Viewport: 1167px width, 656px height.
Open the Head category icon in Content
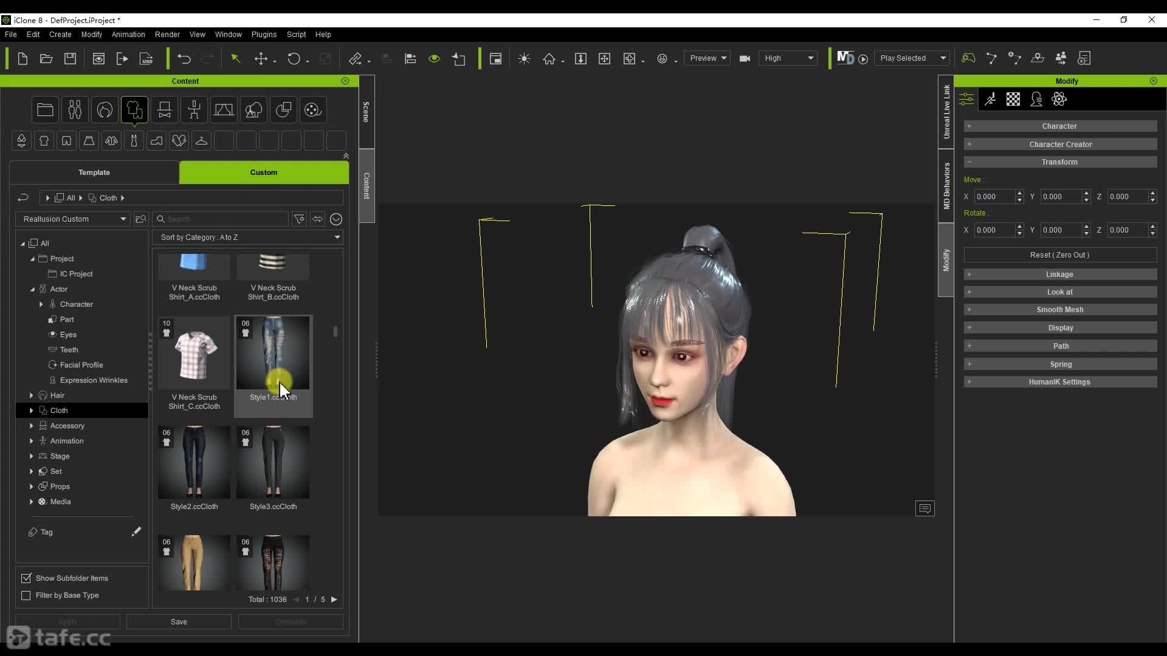105,110
